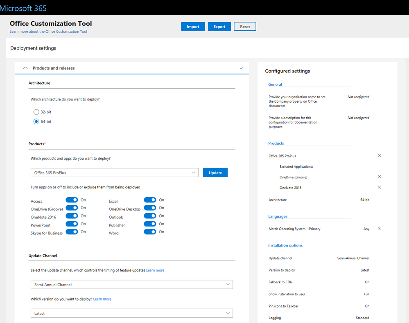Click the 'Excluded Applications:' label
The image size is (409, 323).
296,167
